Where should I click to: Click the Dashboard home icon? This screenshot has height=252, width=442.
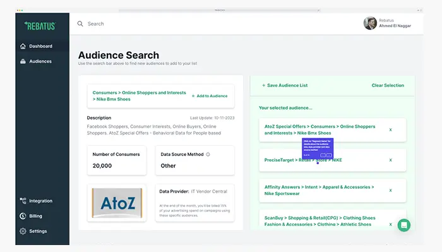[23, 46]
